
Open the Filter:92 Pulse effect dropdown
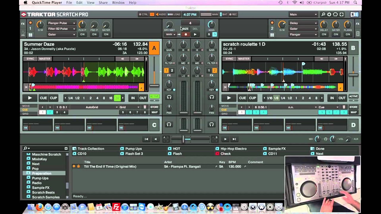[62, 29]
